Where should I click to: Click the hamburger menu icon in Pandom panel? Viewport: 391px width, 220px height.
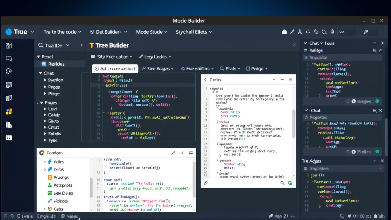click(191, 153)
